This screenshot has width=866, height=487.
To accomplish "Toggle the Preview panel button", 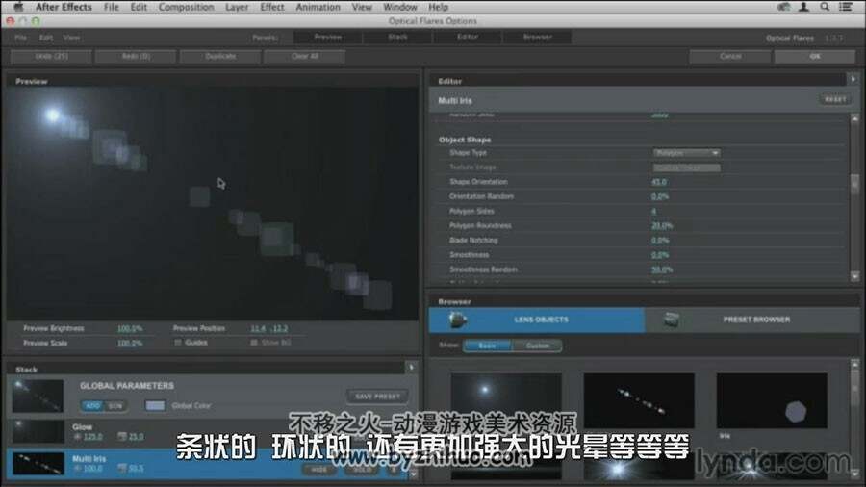I will tap(328, 37).
